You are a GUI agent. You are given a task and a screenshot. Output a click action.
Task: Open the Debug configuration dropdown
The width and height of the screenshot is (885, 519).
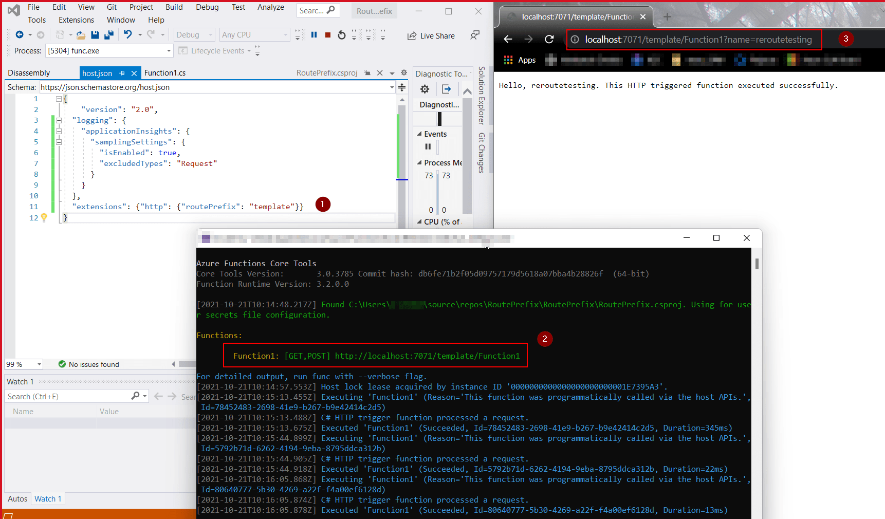(194, 34)
